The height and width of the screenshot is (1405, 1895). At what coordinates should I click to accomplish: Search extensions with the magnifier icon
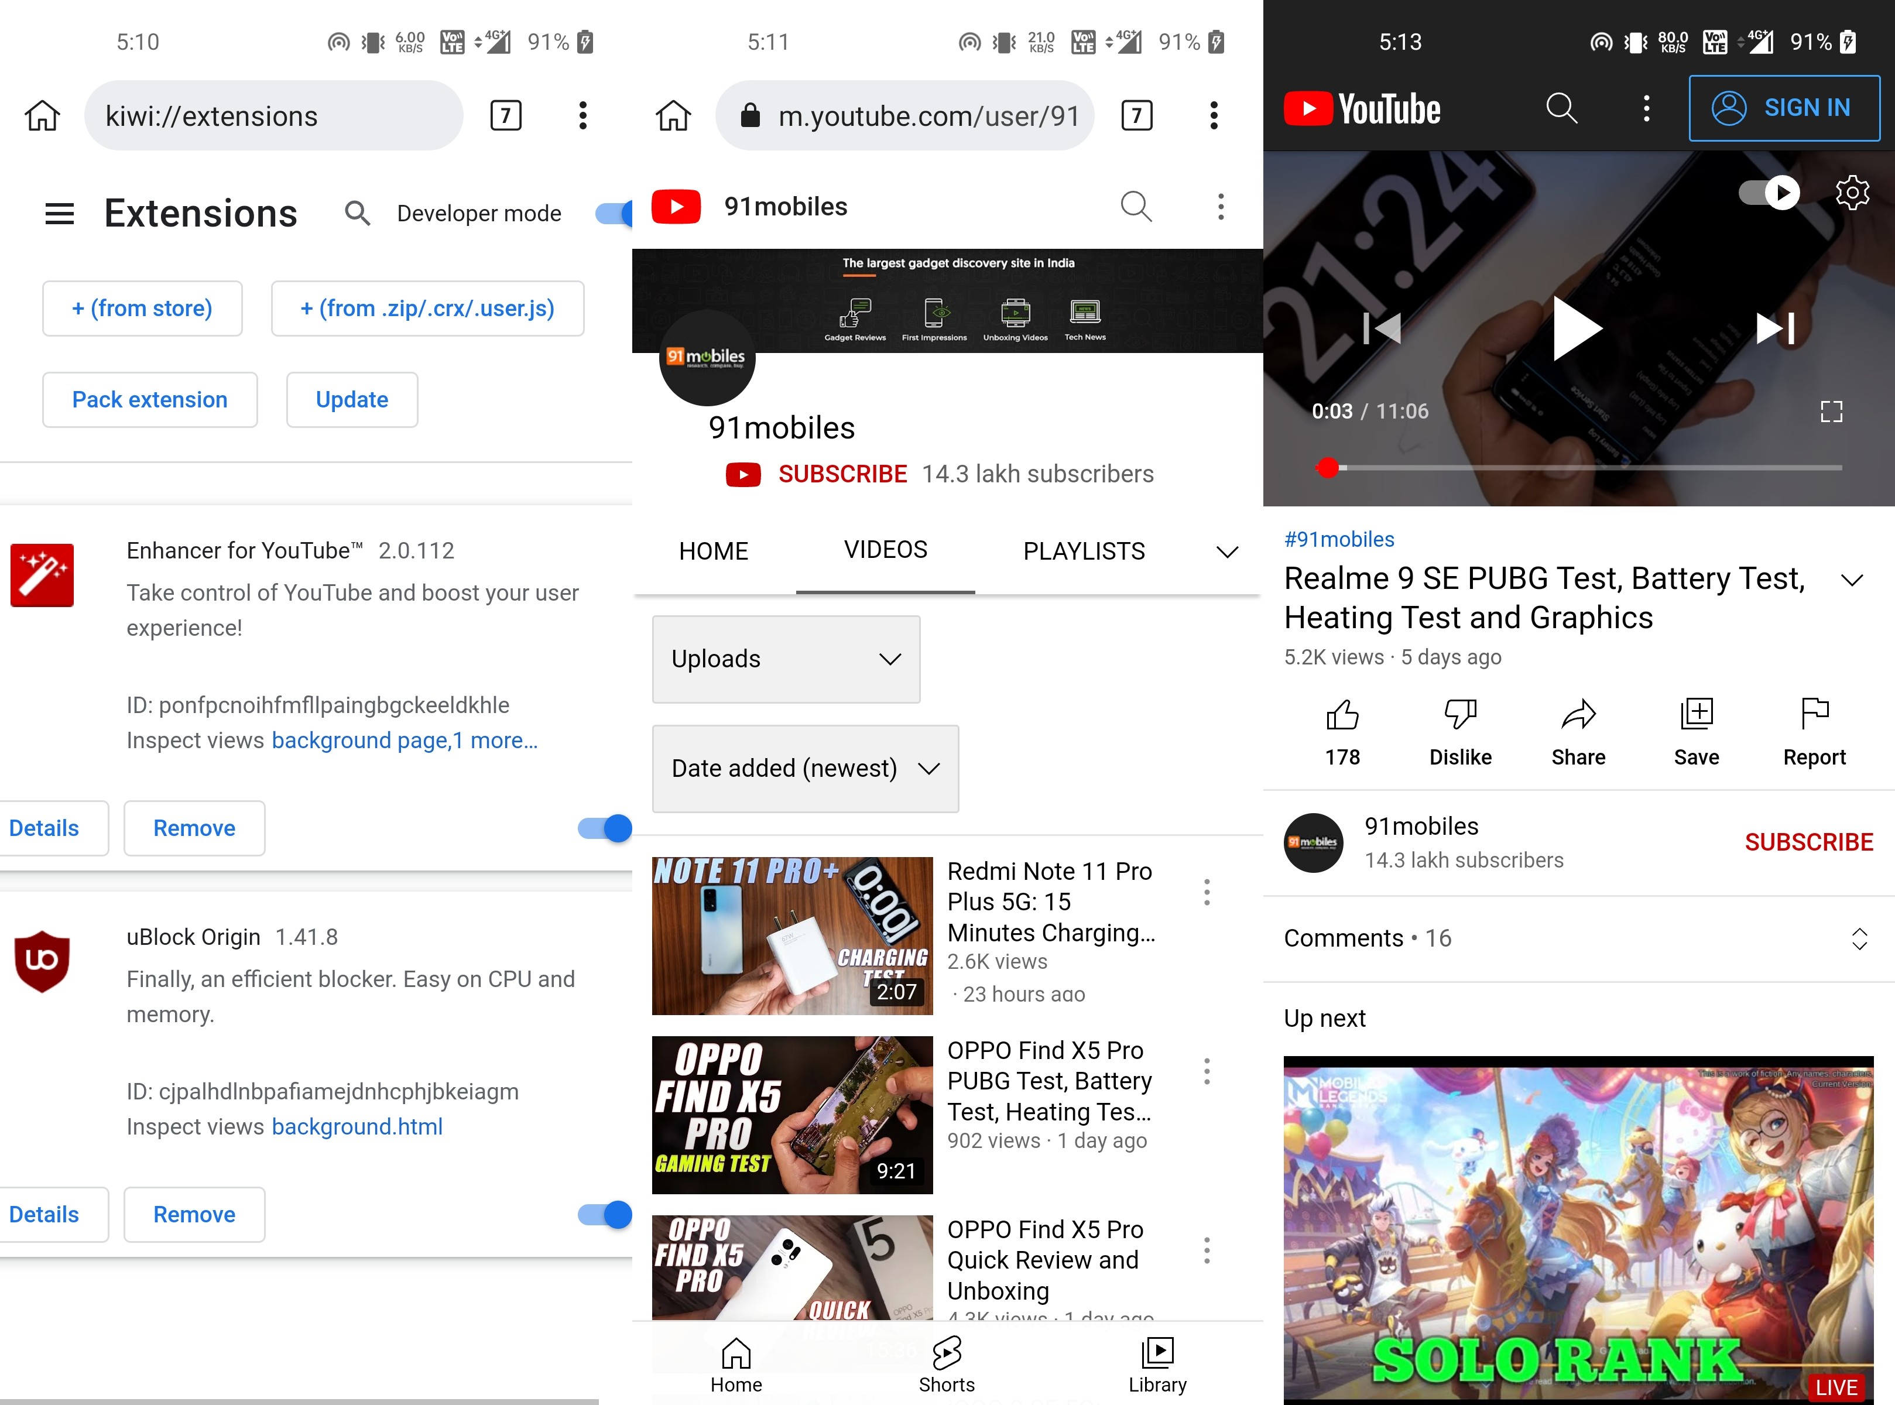[x=357, y=214]
